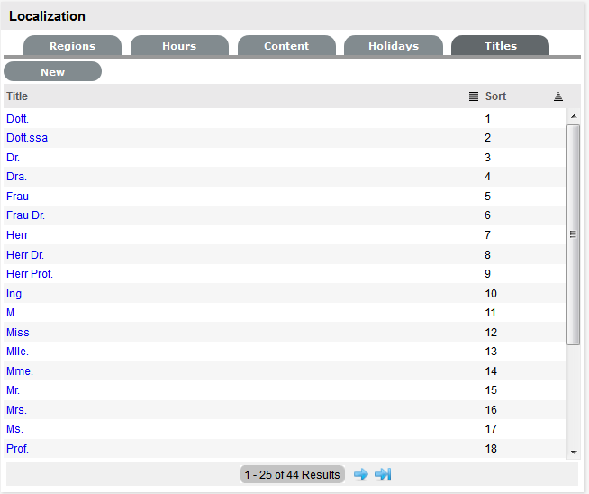589x494 pixels.
Task: Click the Titles tab
Action: pyautogui.click(x=501, y=46)
